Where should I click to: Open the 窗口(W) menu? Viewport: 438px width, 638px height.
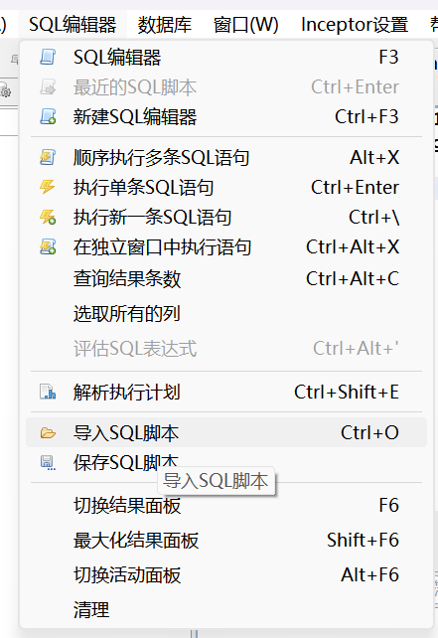pos(246,25)
